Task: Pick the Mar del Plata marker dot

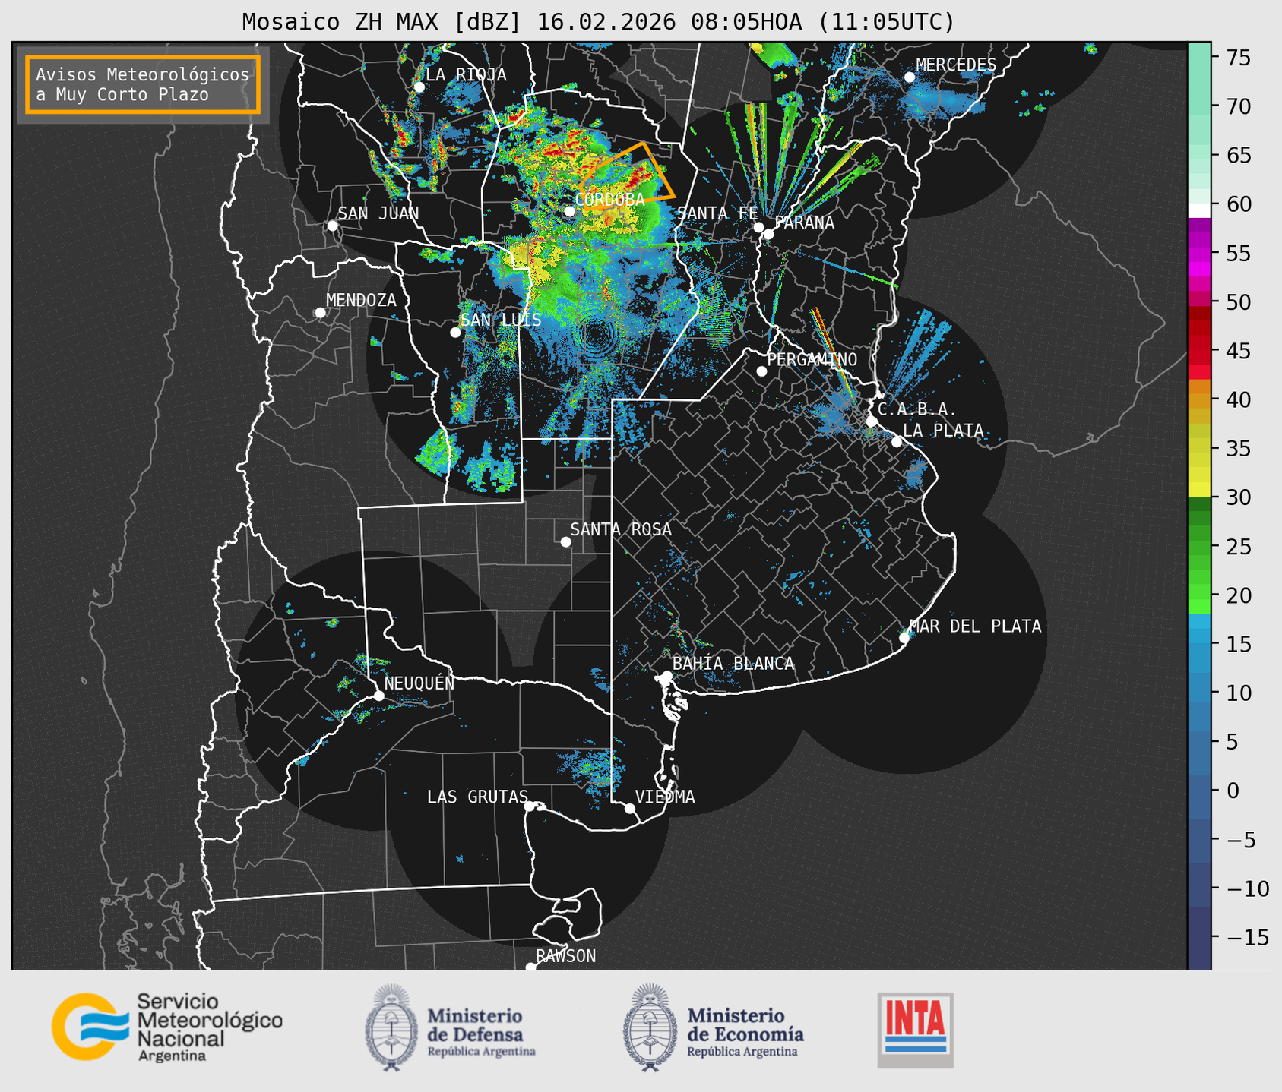Action: tap(904, 638)
